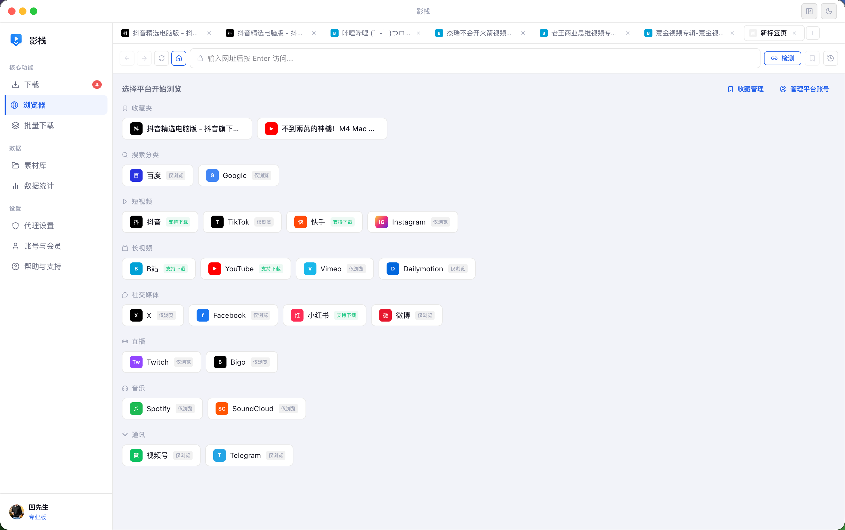This screenshot has width=845, height=530.
Task: Open the Spotify music platform tile
Action: 162,408
